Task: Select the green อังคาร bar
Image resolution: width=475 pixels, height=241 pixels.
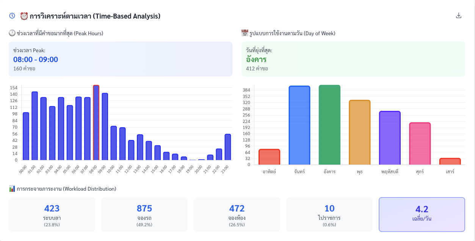Action: click(329, 125)
